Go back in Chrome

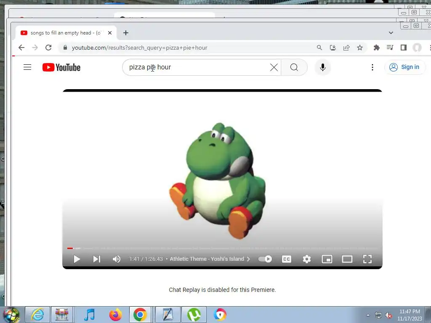(21, 48)
